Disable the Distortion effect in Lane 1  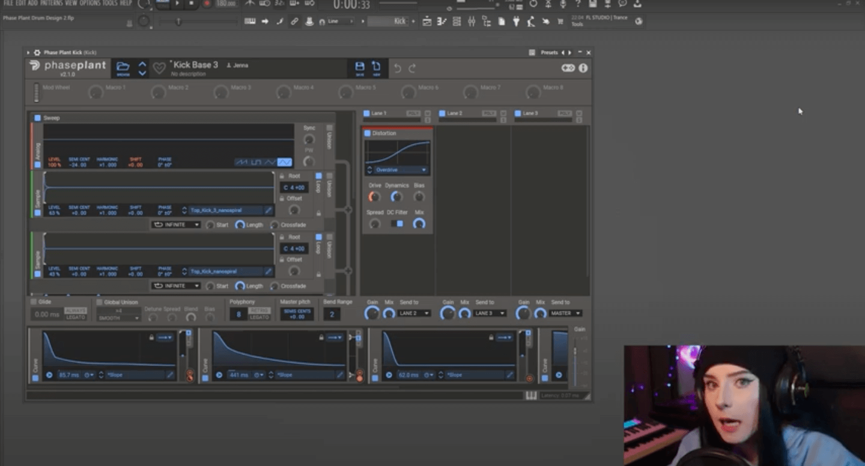(368, 133)
